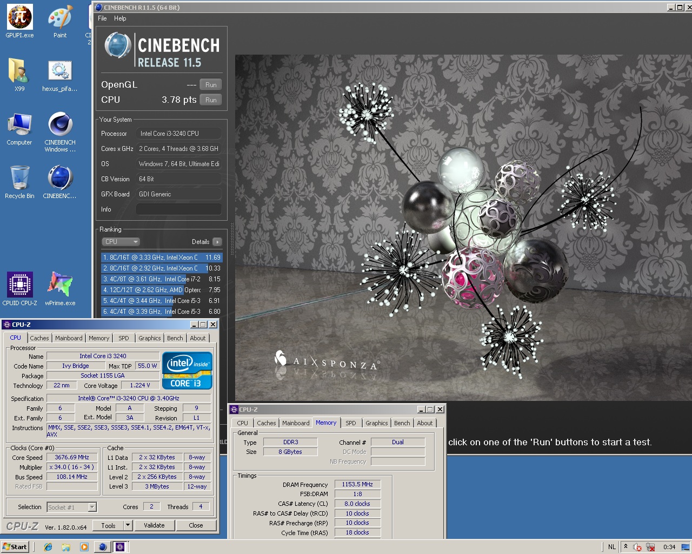This screenshot has width=692, height=554.
Task: Open hexus_pifa desktop shortcut
Action: 60,75
